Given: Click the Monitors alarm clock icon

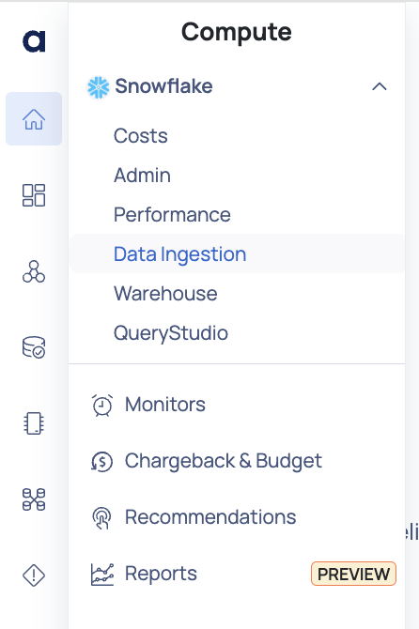Looking at the screenshot, I should tap(102, 406).
